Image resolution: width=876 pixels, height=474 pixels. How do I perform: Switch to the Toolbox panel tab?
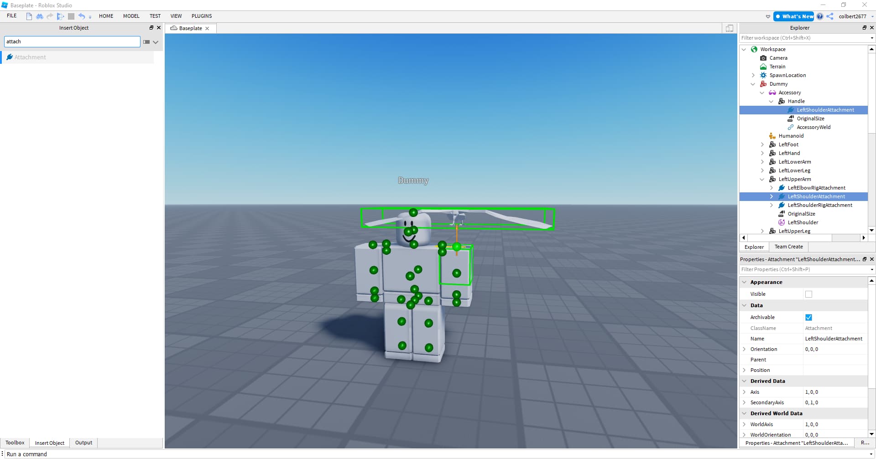click(15, 443)
